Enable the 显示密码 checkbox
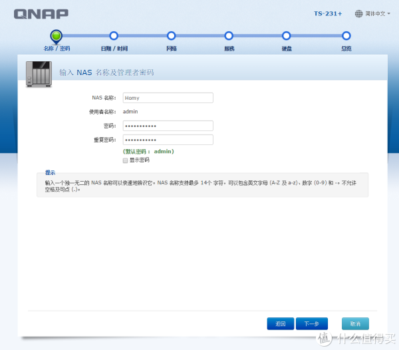The height and width of the screenshot is (350, 399). click(x=125, y=160)
